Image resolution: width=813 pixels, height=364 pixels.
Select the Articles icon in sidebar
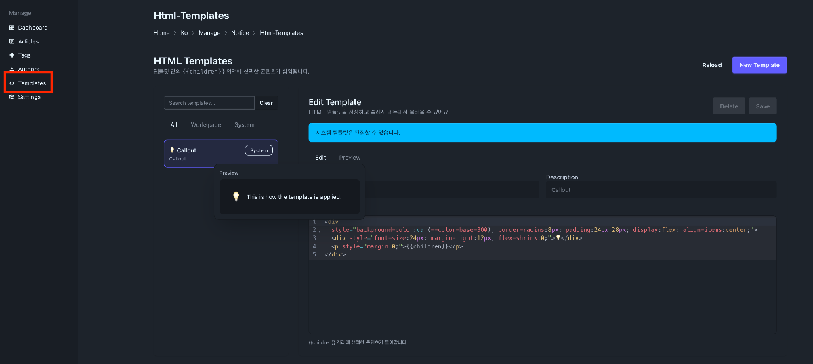coord(12,41)
